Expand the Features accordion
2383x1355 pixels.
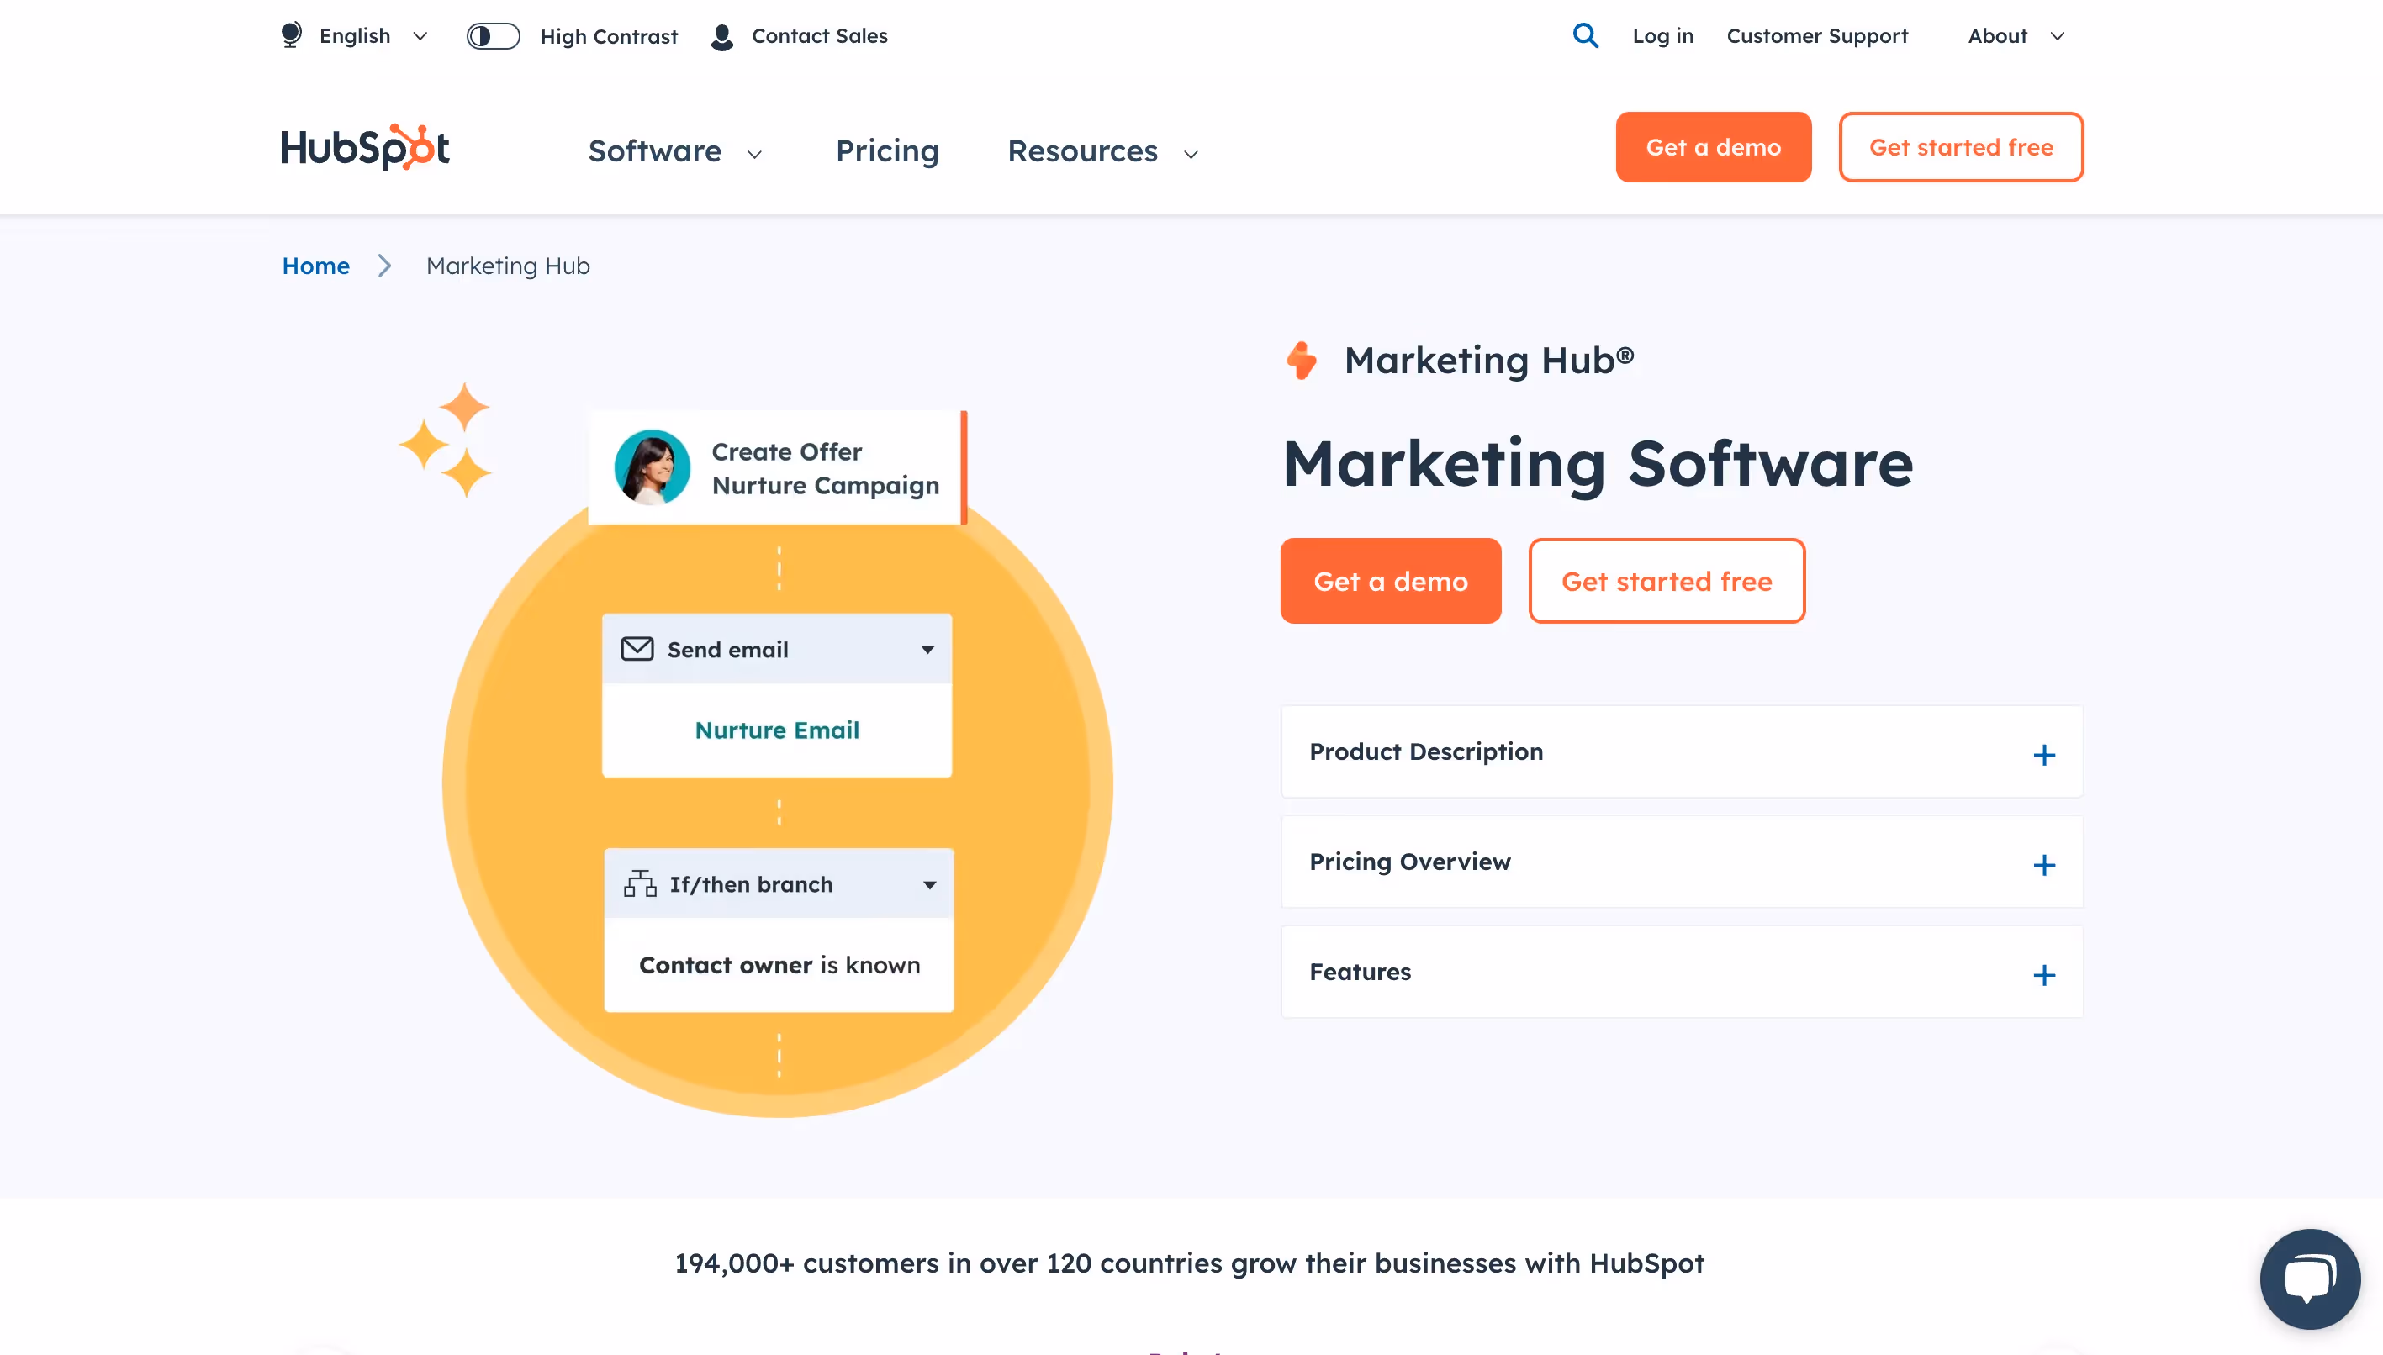(x=1681, y=972)
